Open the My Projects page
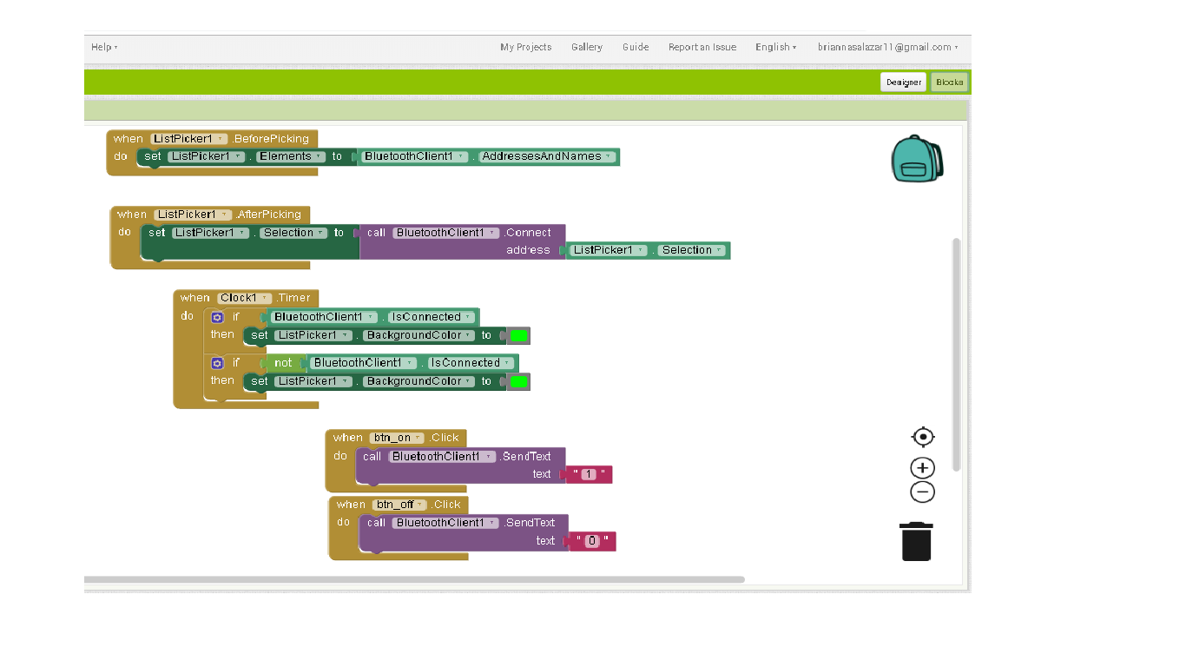The image size is (1186, 667). click(x=525, y=47)
